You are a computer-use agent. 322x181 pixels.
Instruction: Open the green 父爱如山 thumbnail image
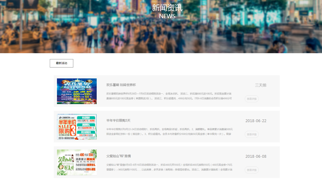click(77, 162)
